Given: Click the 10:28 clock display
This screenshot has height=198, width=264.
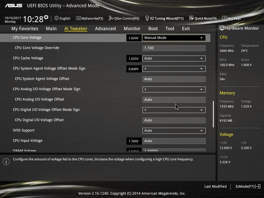Looking at the screenshot, I should pyautogui.click(x=33, y=19).
